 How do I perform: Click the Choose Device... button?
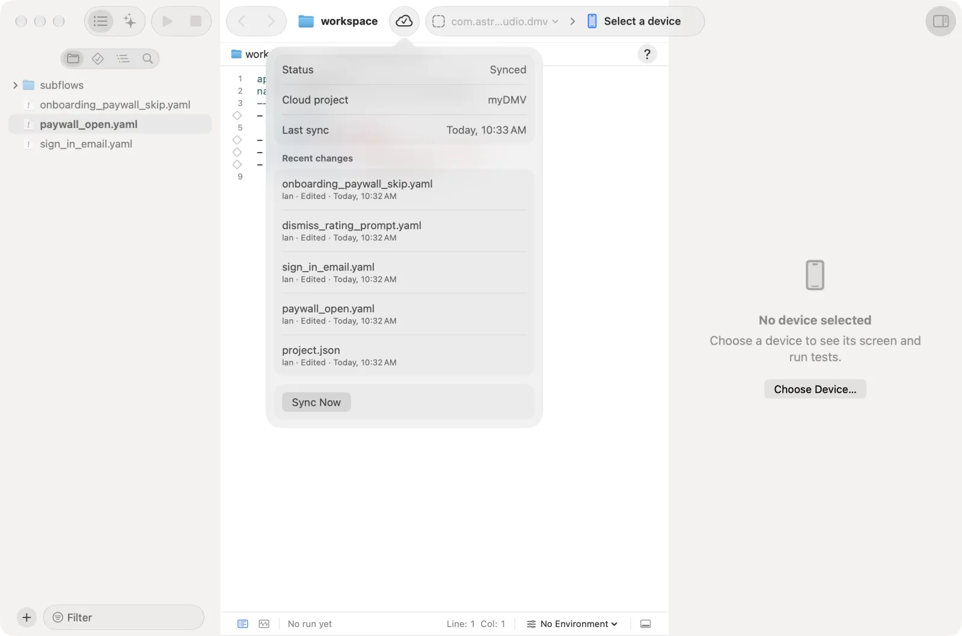pyautogui.click(x=815, y=389)
